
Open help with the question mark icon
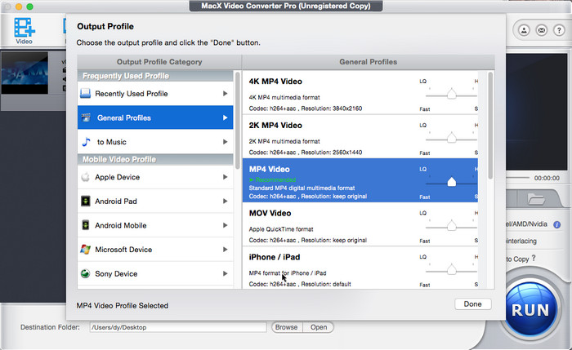click(x=558, y=31)
